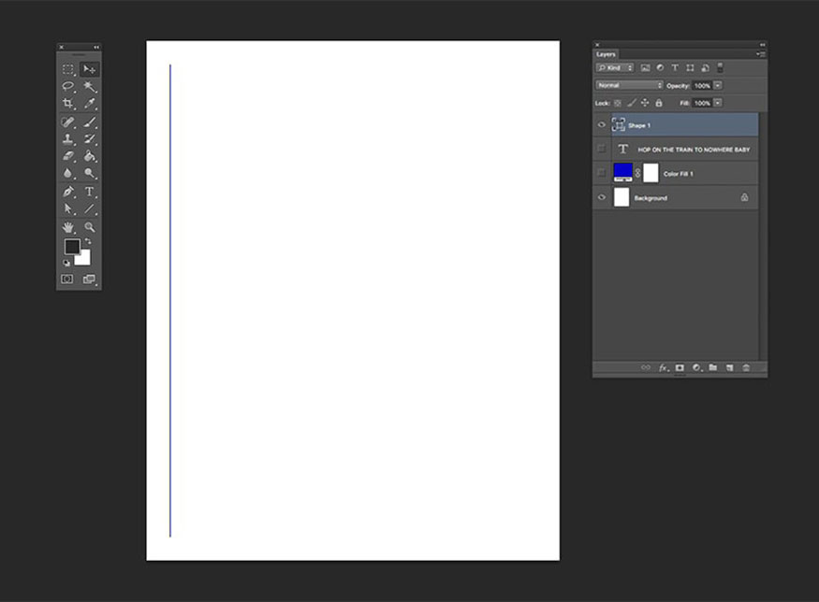Select the Crop tool

pos(68,103)
